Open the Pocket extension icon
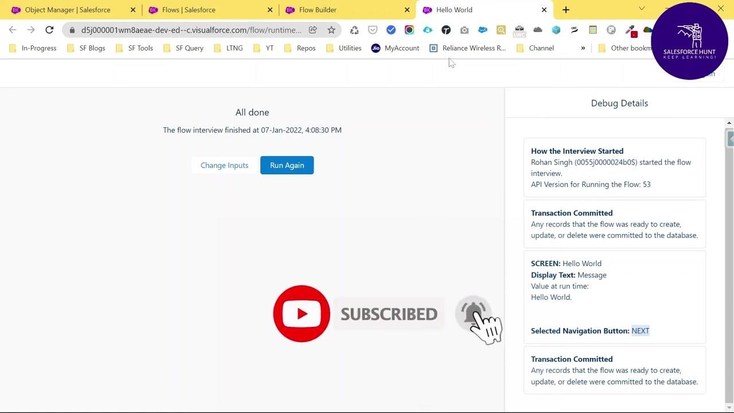 coord(373,30)
